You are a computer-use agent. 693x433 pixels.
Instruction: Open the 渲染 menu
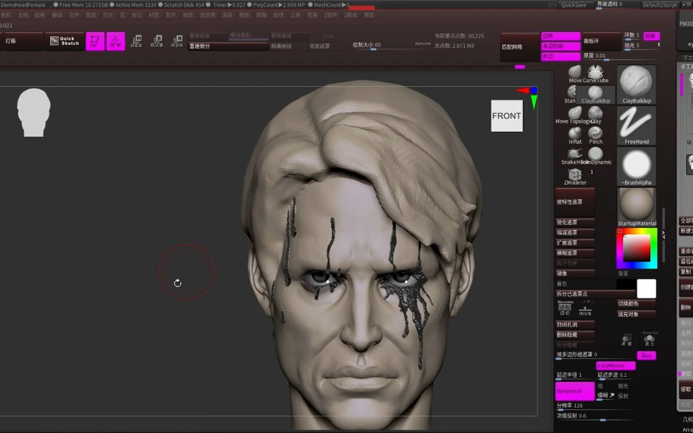pyautogui.click(x=227, y=15)
